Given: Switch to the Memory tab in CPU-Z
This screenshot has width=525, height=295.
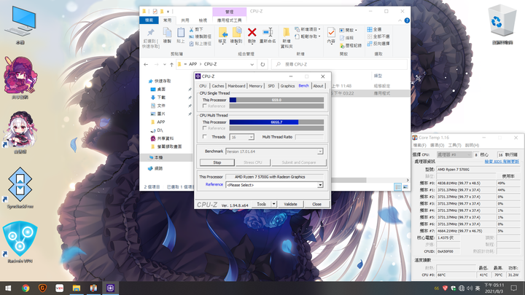Looking at the screenshot, I should [x=255, y=86].
